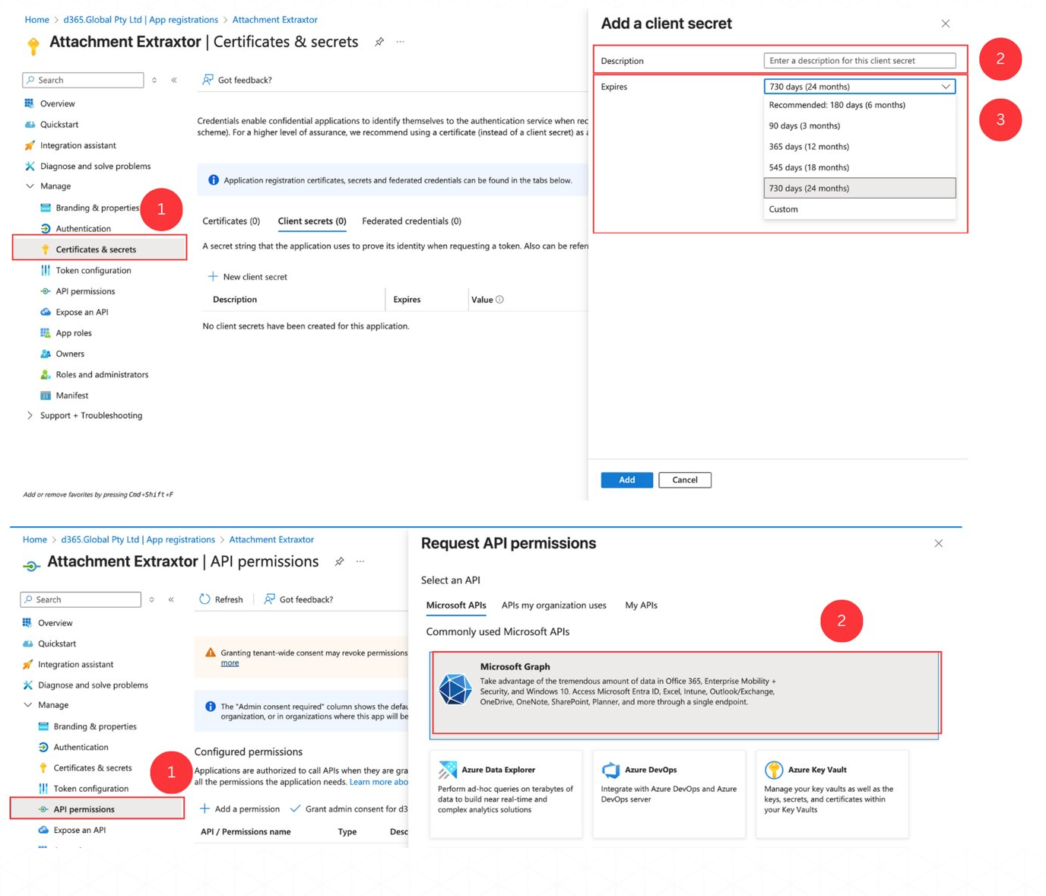Click the client secret Description field
Viewport: 1046px width, 896px height.
point(859,61)
